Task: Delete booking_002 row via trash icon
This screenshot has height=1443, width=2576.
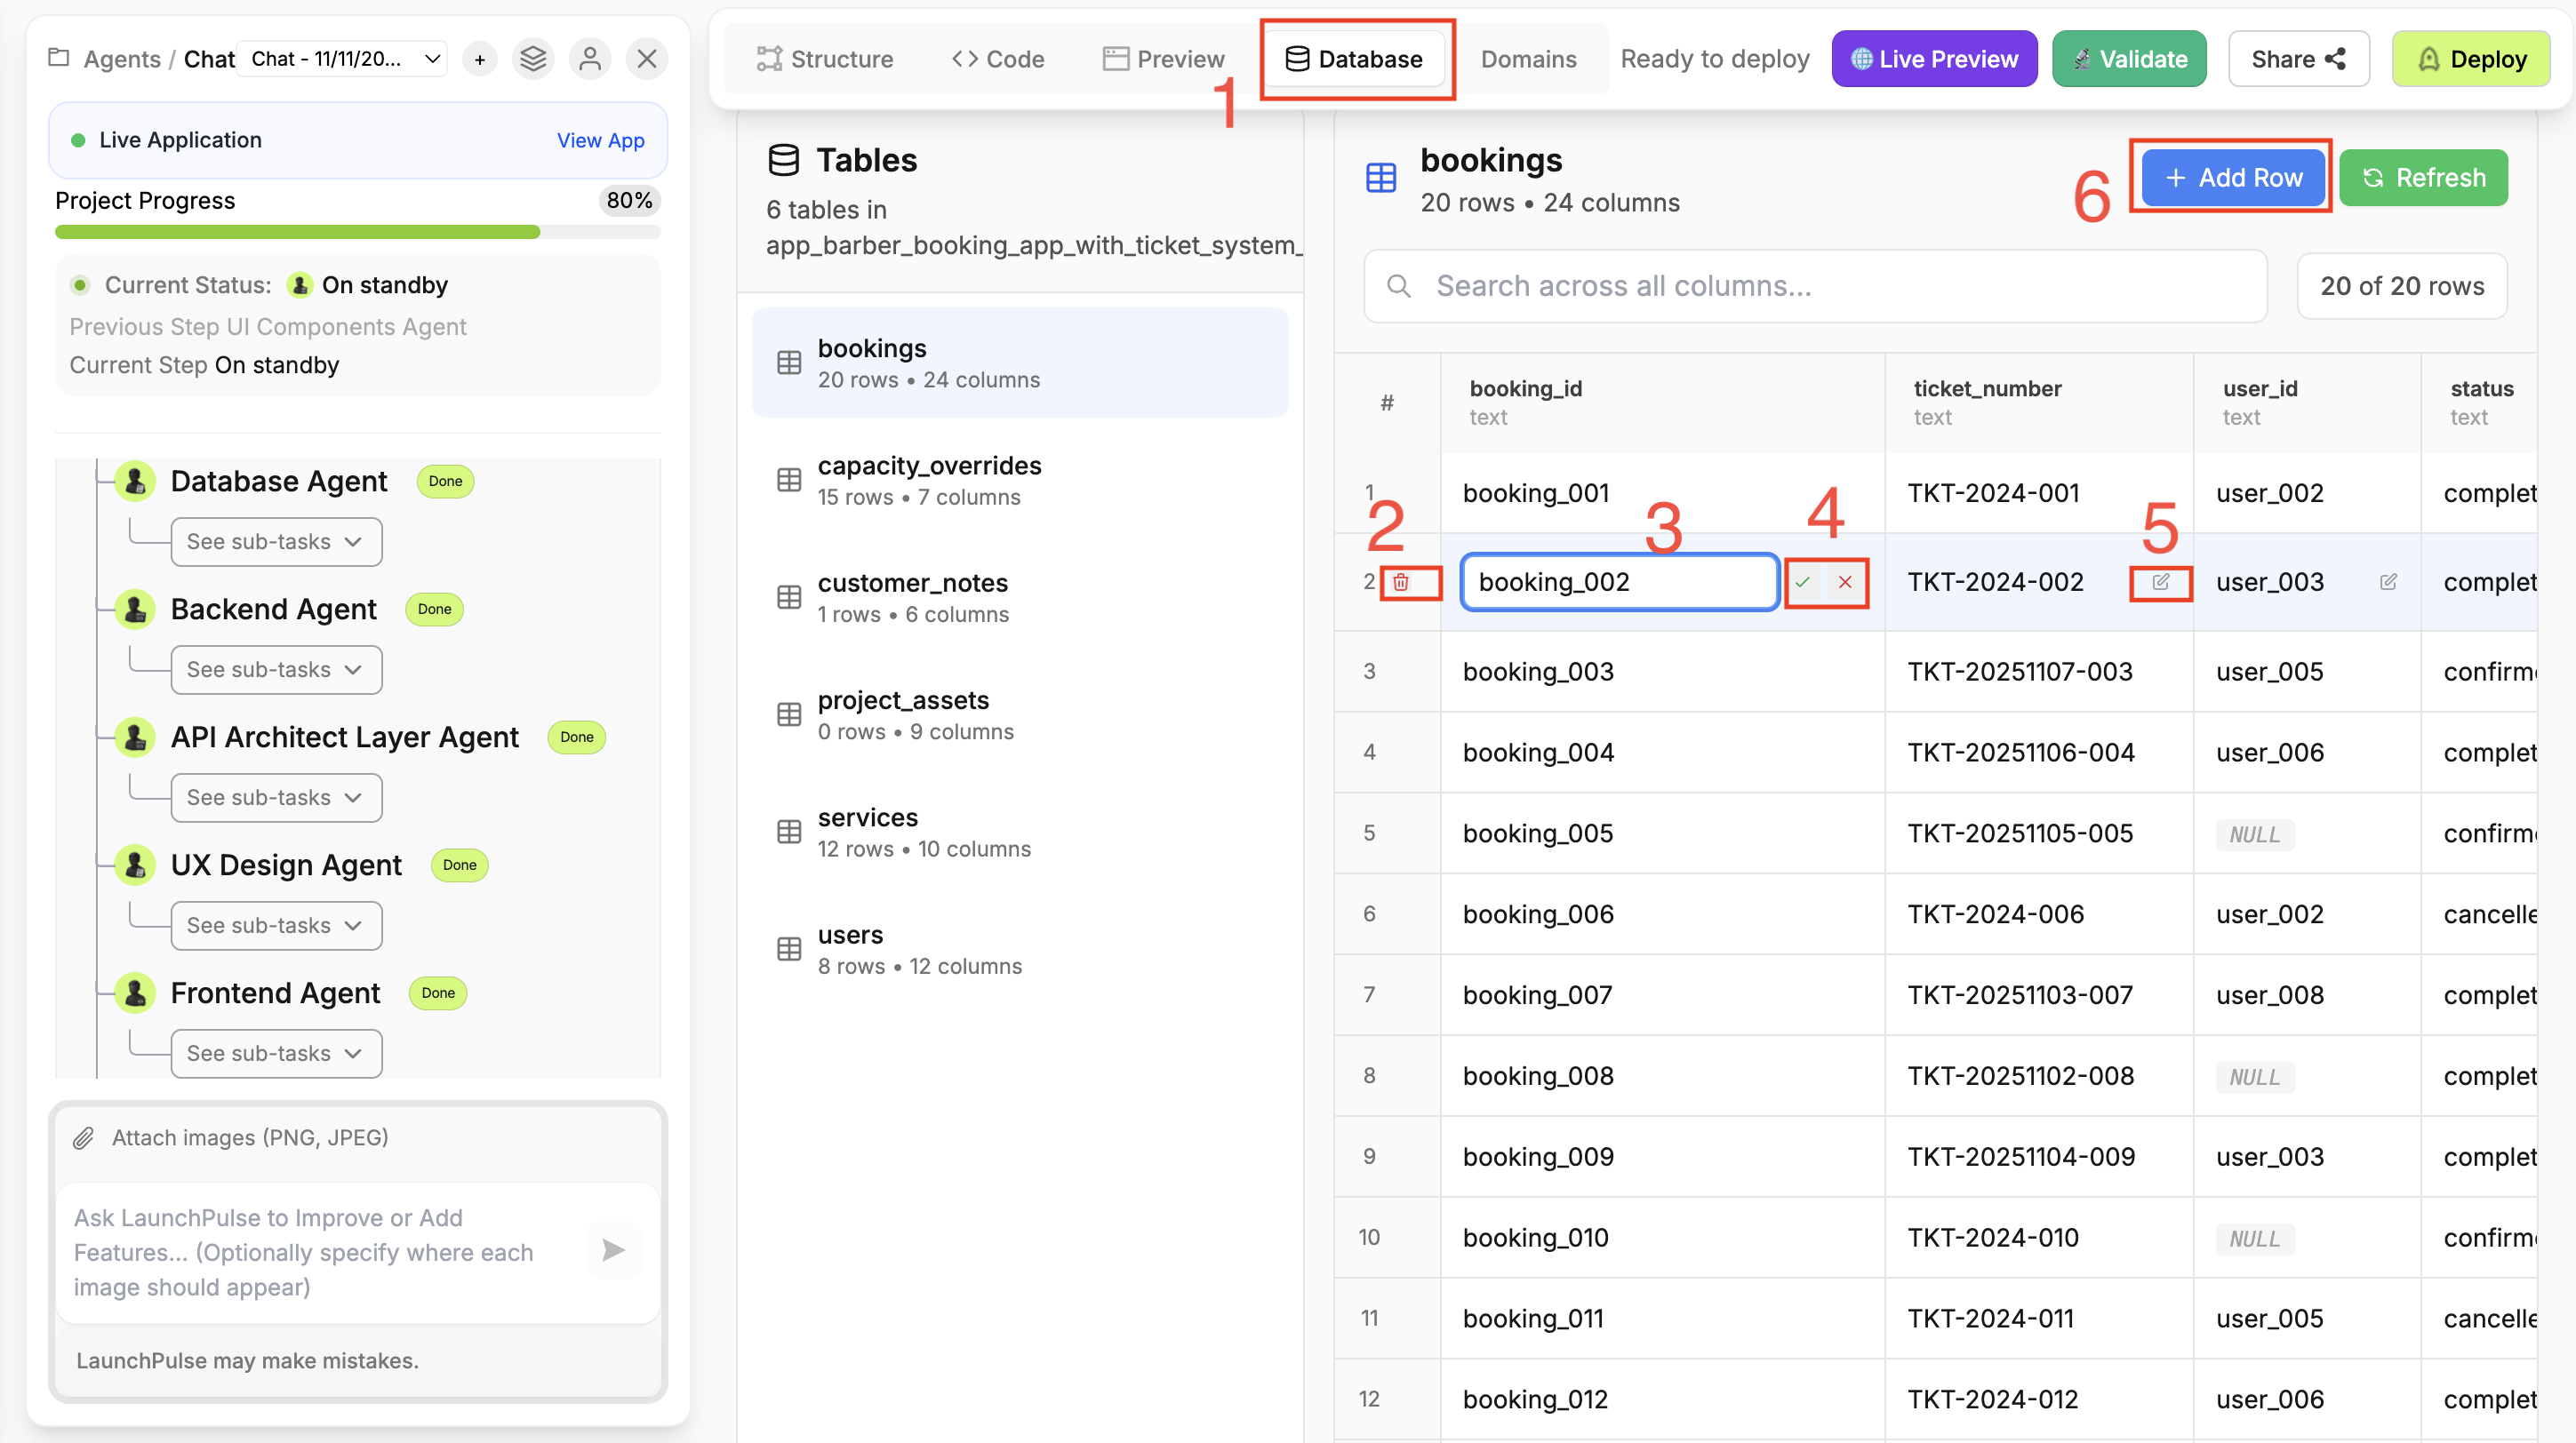Action: pos(1401,582)
